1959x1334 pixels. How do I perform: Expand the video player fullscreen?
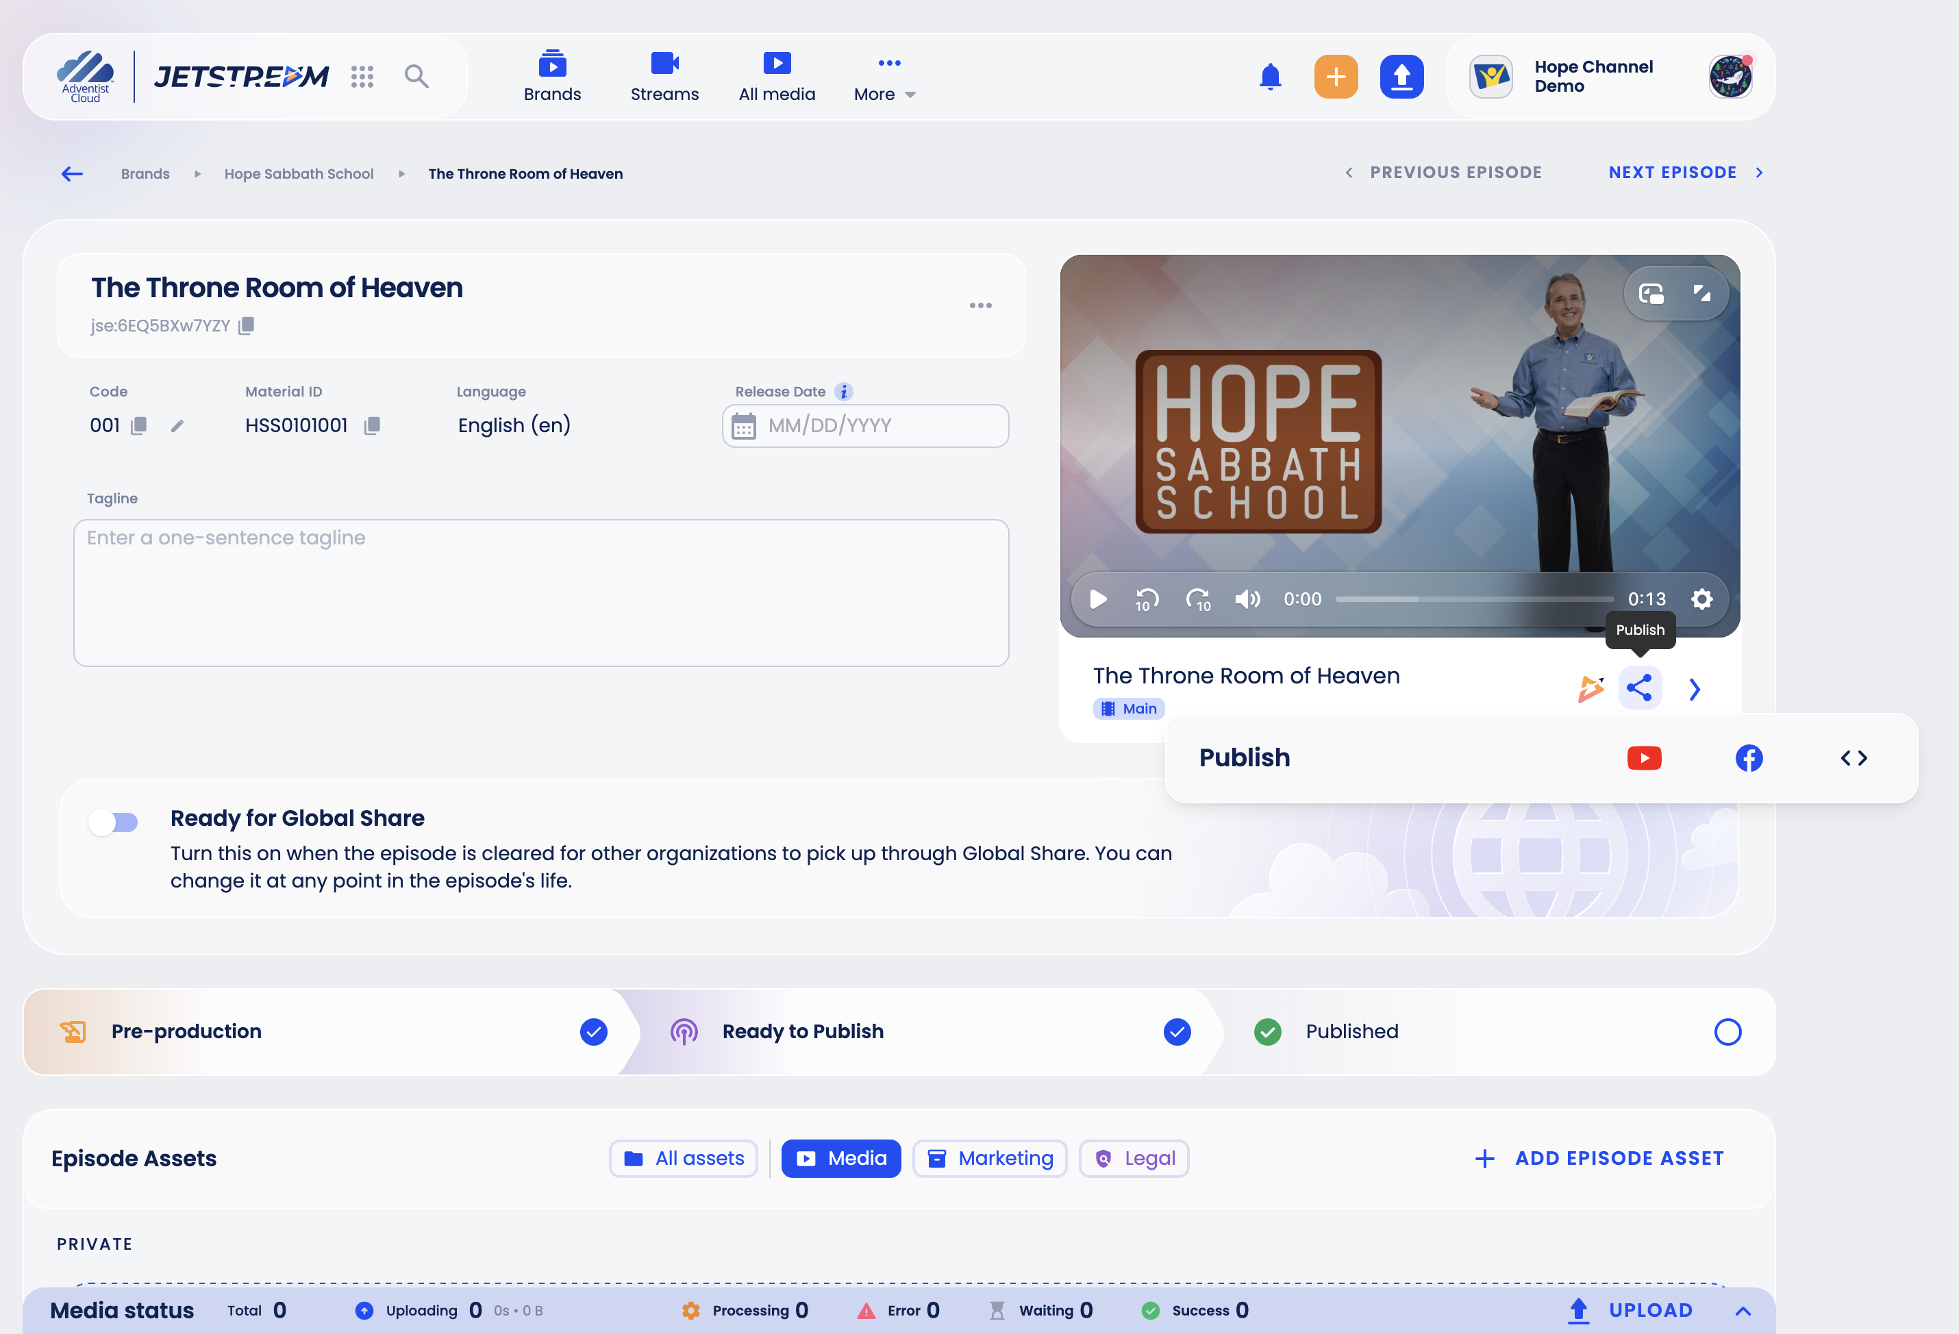[1701, 293]
